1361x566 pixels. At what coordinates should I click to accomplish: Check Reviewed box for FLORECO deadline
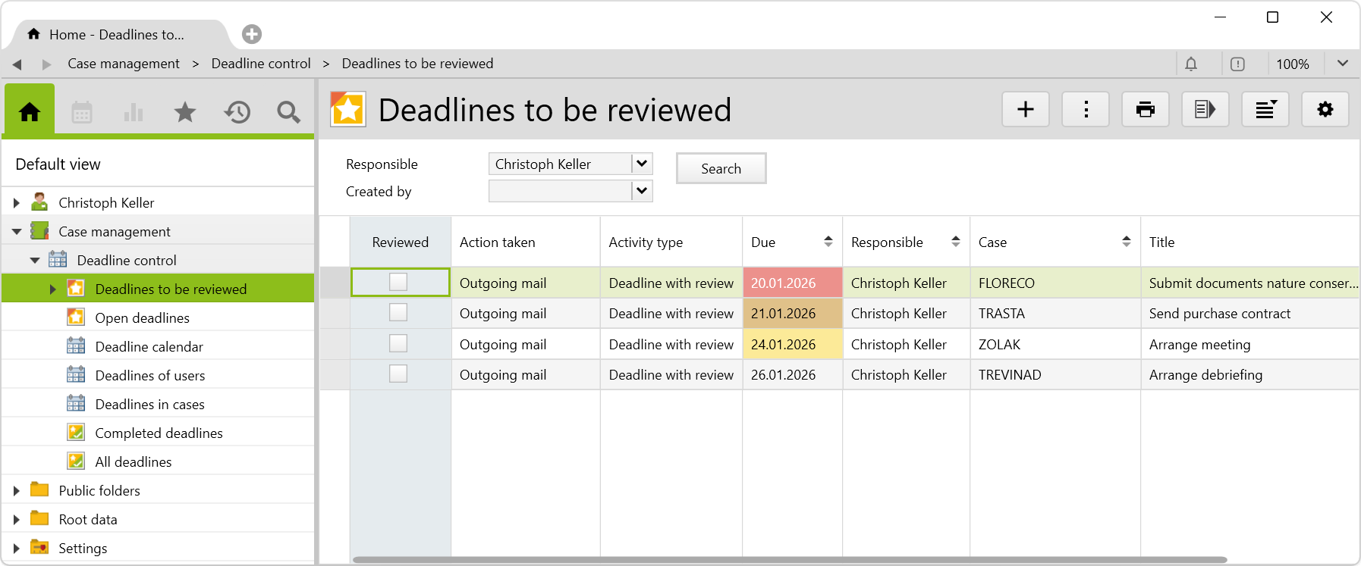[398, 282]
